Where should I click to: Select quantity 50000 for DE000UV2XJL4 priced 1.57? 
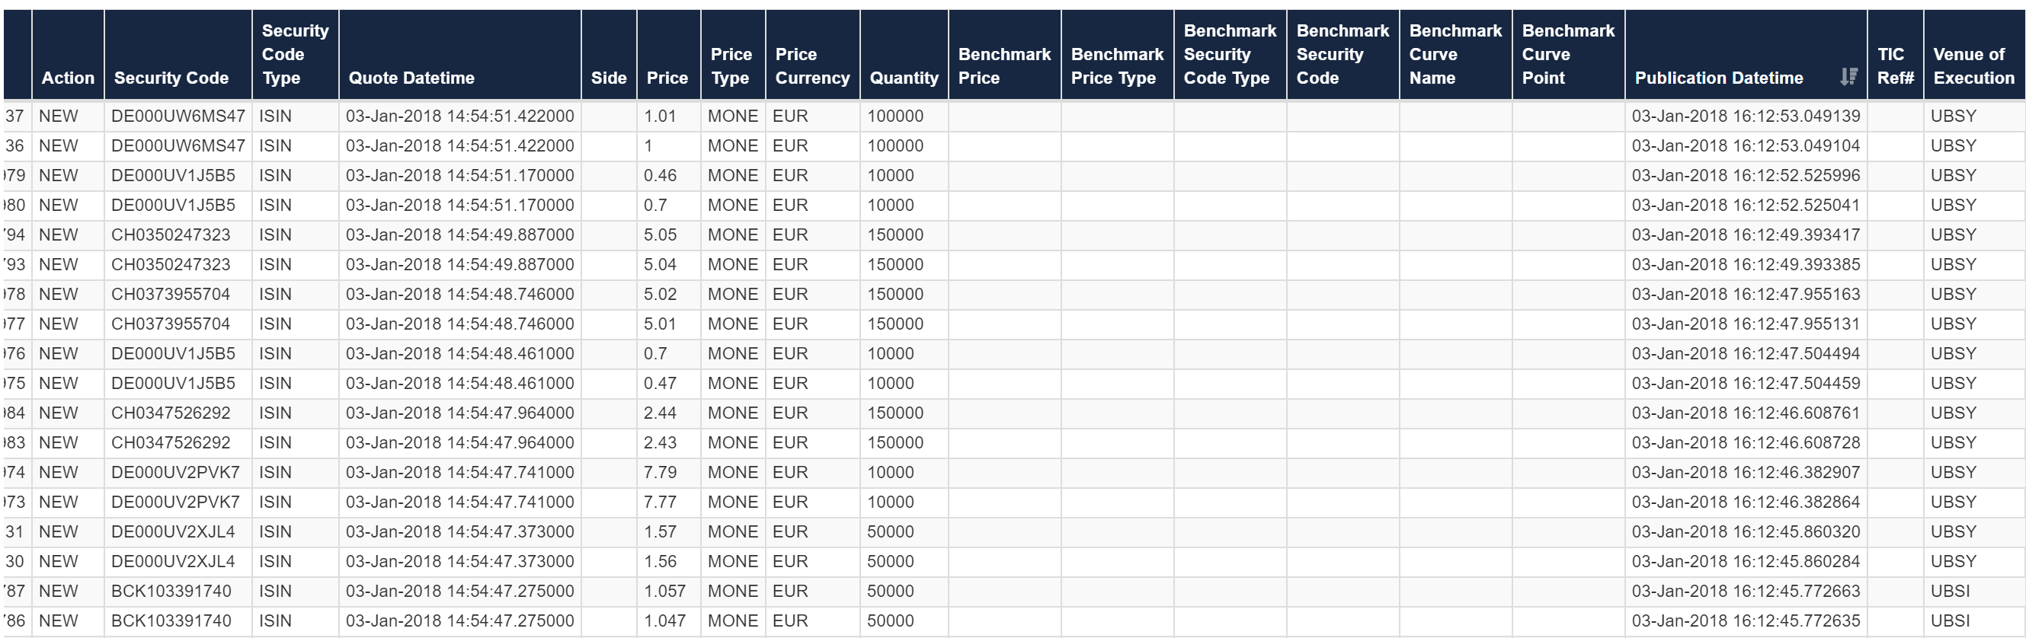pyautogui.click(x=904, y=532)
